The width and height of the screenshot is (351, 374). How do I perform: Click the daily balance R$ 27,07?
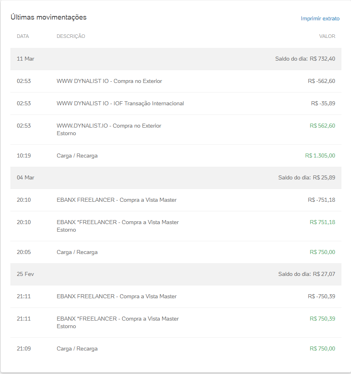coord(307,274)
